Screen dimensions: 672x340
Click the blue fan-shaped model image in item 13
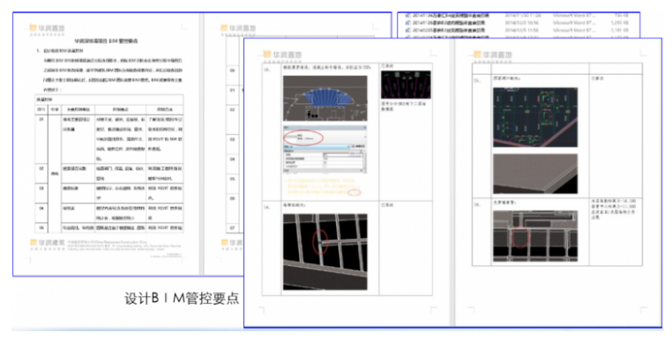tap(325, 98)
